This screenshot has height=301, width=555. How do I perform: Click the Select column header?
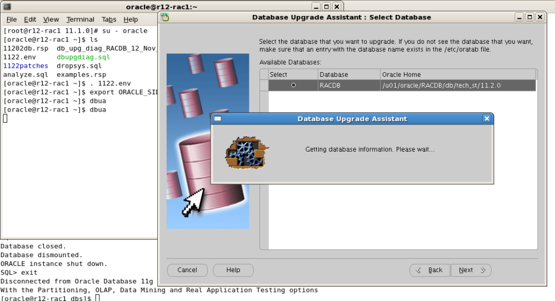tap(293, 74)
